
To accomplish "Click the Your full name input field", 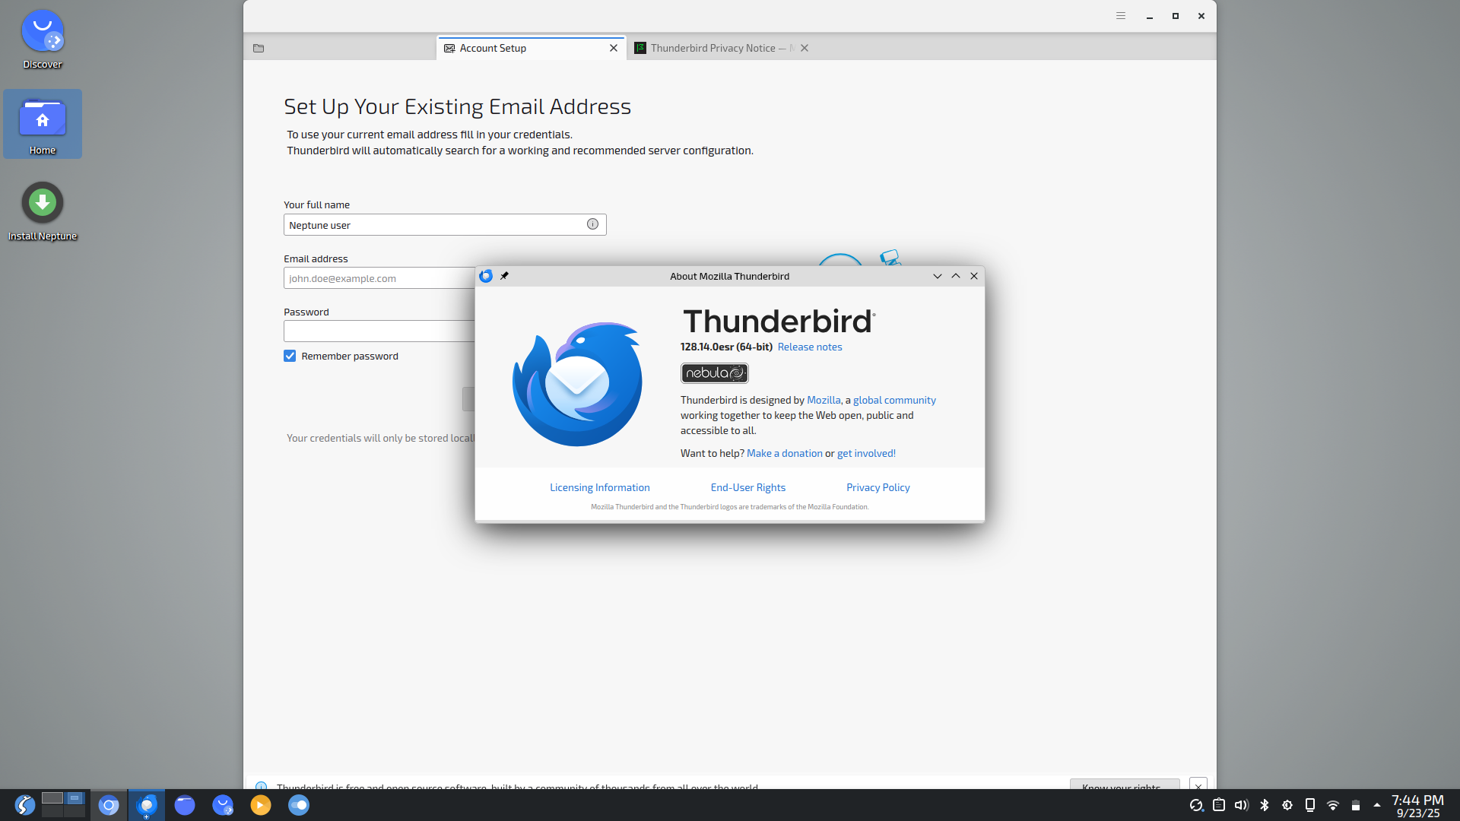I will [x=433, y=225].
